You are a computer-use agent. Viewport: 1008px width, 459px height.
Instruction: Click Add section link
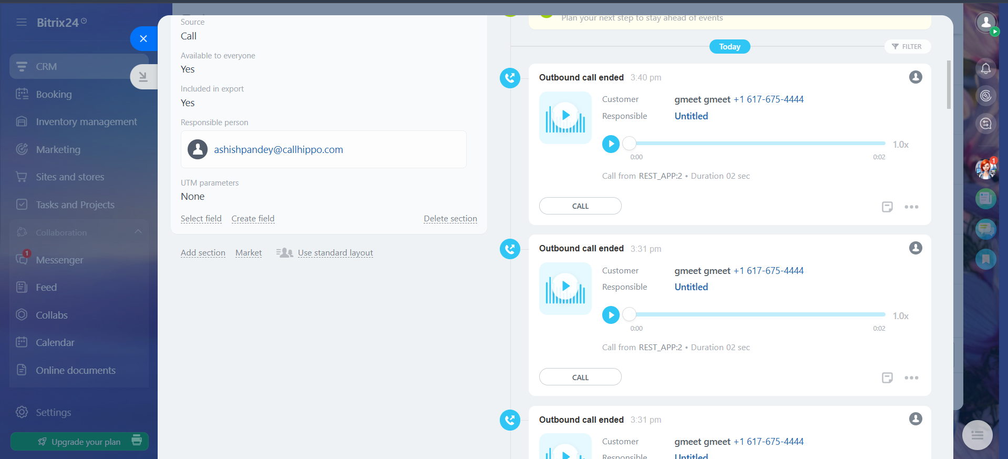click(x=203, y=253)
